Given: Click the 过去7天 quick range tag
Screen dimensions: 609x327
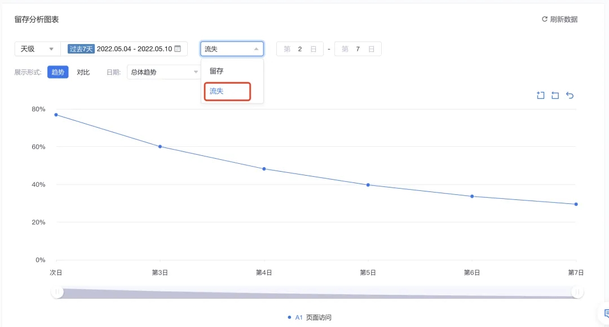Looking at the screenshot, I should point(81,49).
